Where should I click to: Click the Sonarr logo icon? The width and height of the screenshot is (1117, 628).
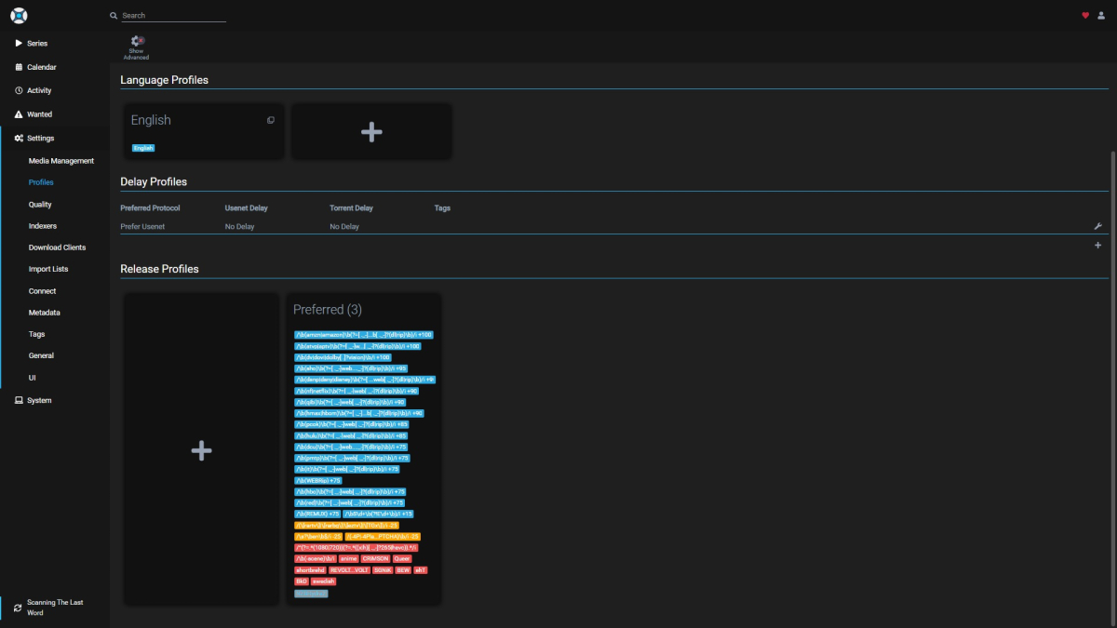(x=18, y=15)
